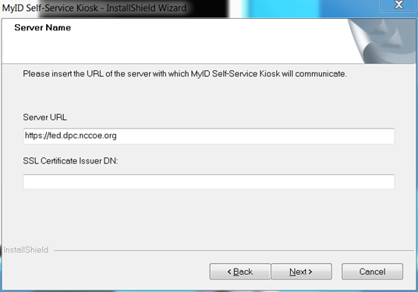Click the Server URL label
Screen dimensions: 418x292
tap(44, 117)
